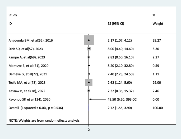
Task: Click the 100.00 total weight value
Action: coord(158,108)
